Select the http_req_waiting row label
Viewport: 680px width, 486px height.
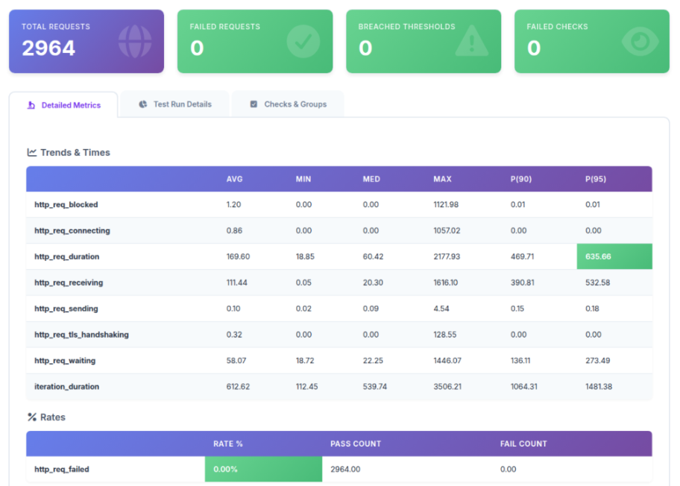[x=65, y=361]
